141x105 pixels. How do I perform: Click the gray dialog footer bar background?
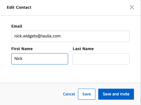(31, 94)
